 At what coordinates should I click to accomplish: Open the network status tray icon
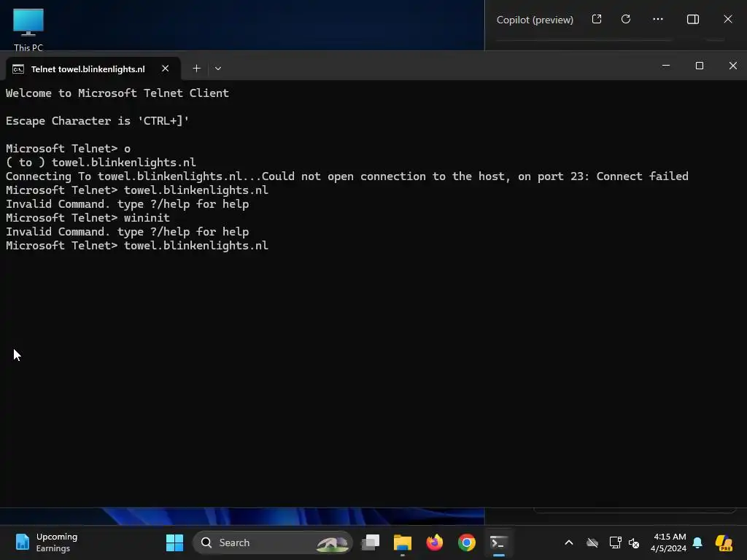click(615, 542)
